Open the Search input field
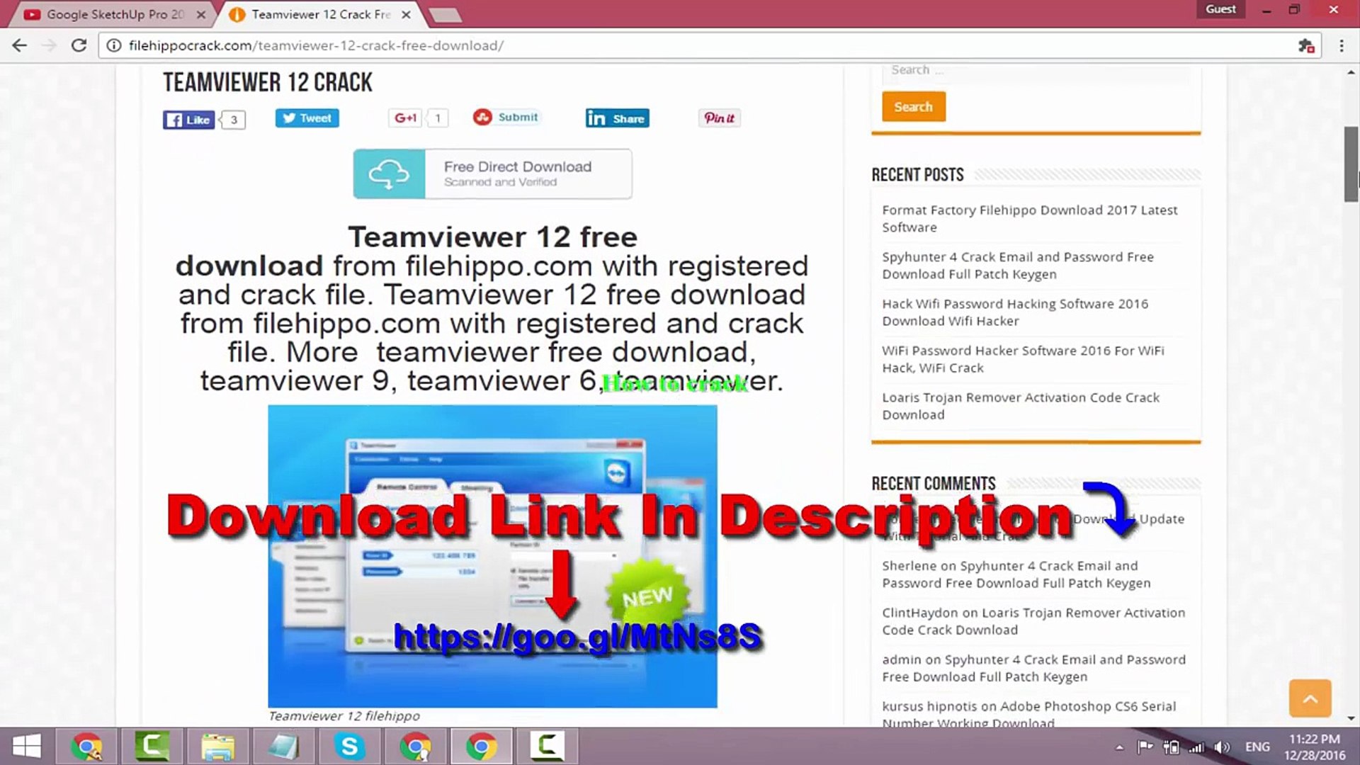 (1033, 69)
